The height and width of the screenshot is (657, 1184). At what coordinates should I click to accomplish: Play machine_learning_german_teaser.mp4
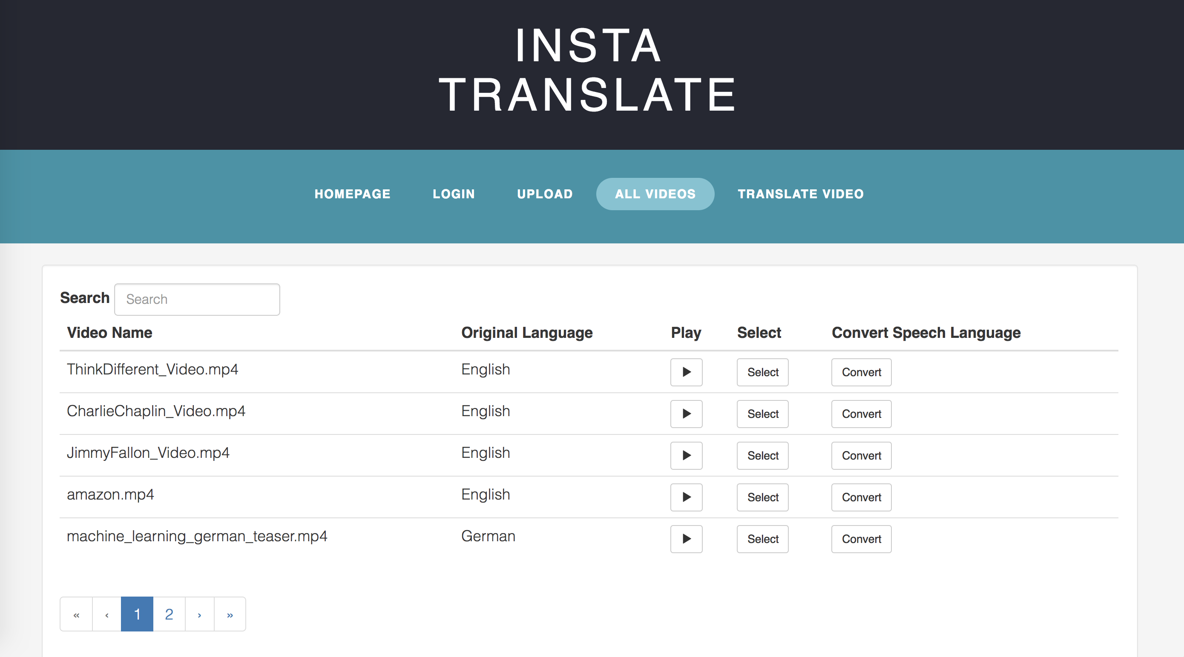[x=686, y=539]
